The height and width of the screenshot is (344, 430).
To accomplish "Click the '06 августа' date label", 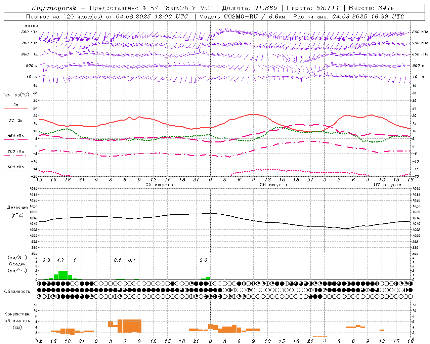I will [273, 185].
